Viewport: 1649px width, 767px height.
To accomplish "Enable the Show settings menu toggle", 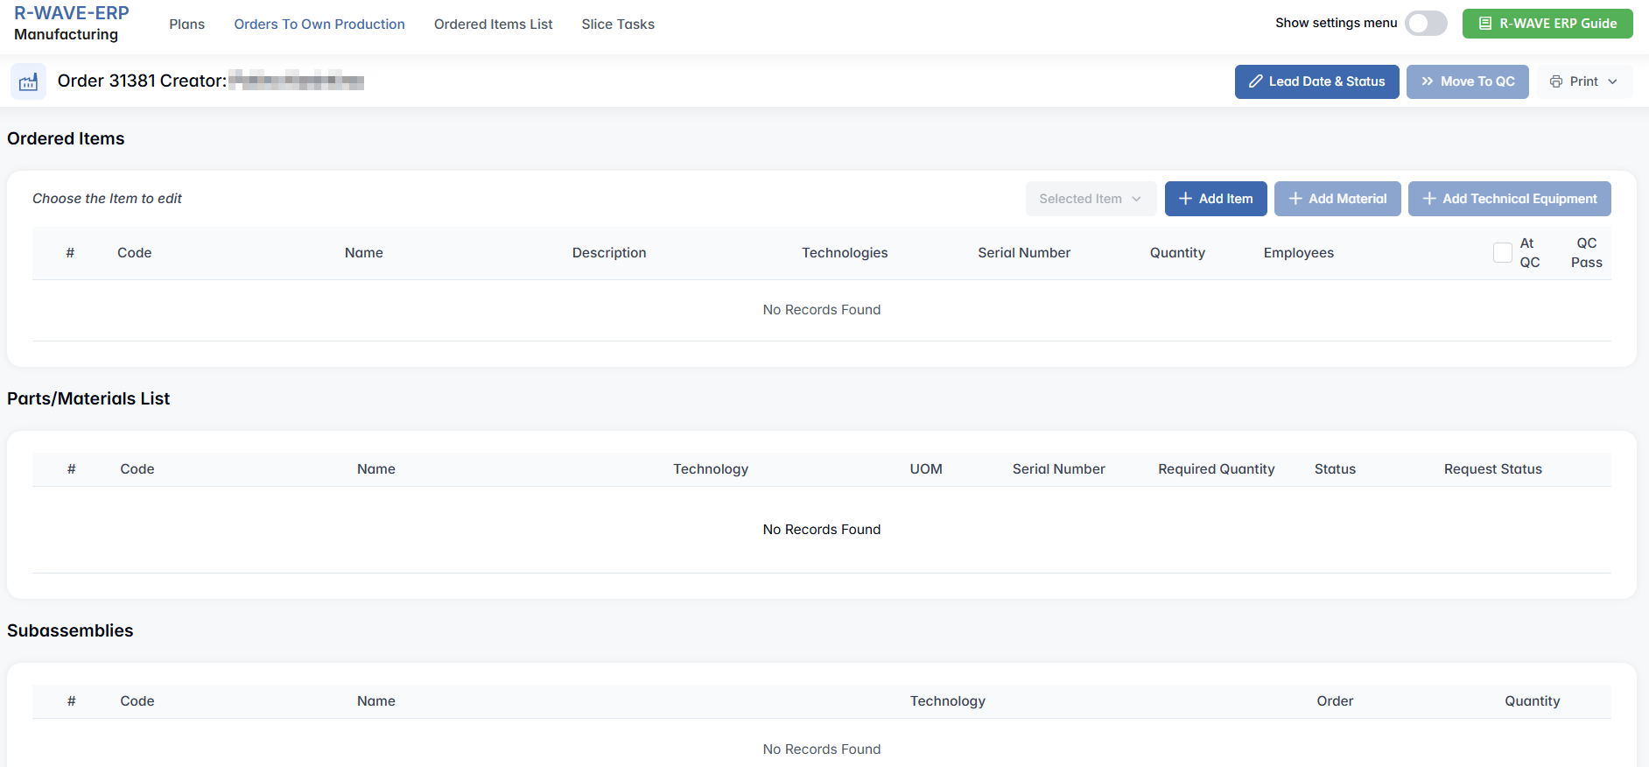I will 1426,24.
